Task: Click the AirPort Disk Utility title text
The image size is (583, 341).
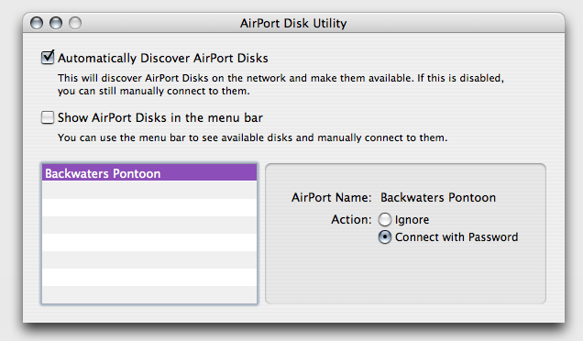Action: tap(293, 24)
